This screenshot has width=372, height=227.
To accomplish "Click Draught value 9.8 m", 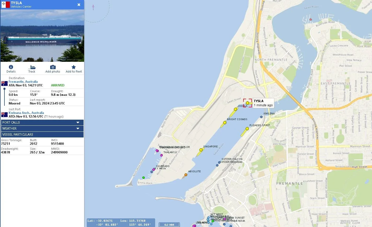I will click(x=63, y=95).
